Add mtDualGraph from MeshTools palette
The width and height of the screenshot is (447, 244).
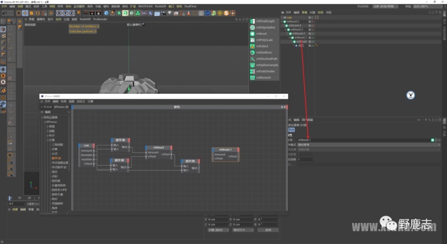[x=265, y=21]
